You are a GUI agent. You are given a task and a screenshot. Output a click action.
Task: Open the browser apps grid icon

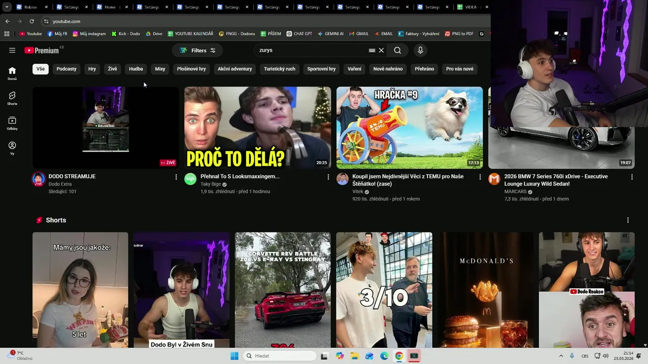7,34
